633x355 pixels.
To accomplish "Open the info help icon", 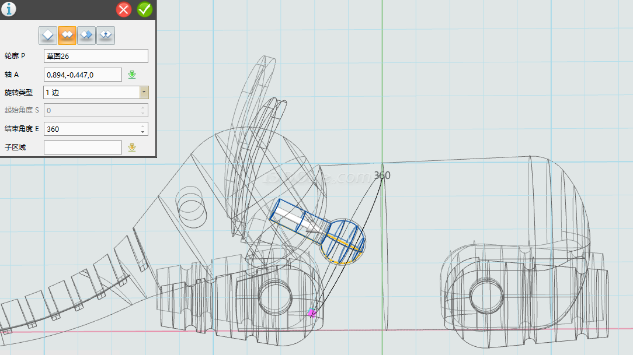I will point(9,9).
